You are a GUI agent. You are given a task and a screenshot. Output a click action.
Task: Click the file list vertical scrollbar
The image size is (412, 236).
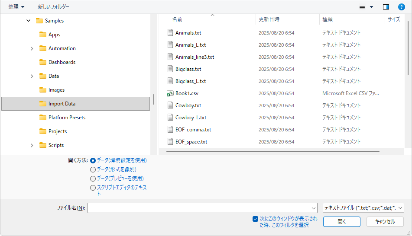click(408, 48)
